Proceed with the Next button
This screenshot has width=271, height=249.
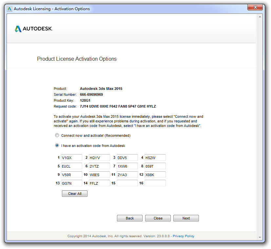pos(186,218)
